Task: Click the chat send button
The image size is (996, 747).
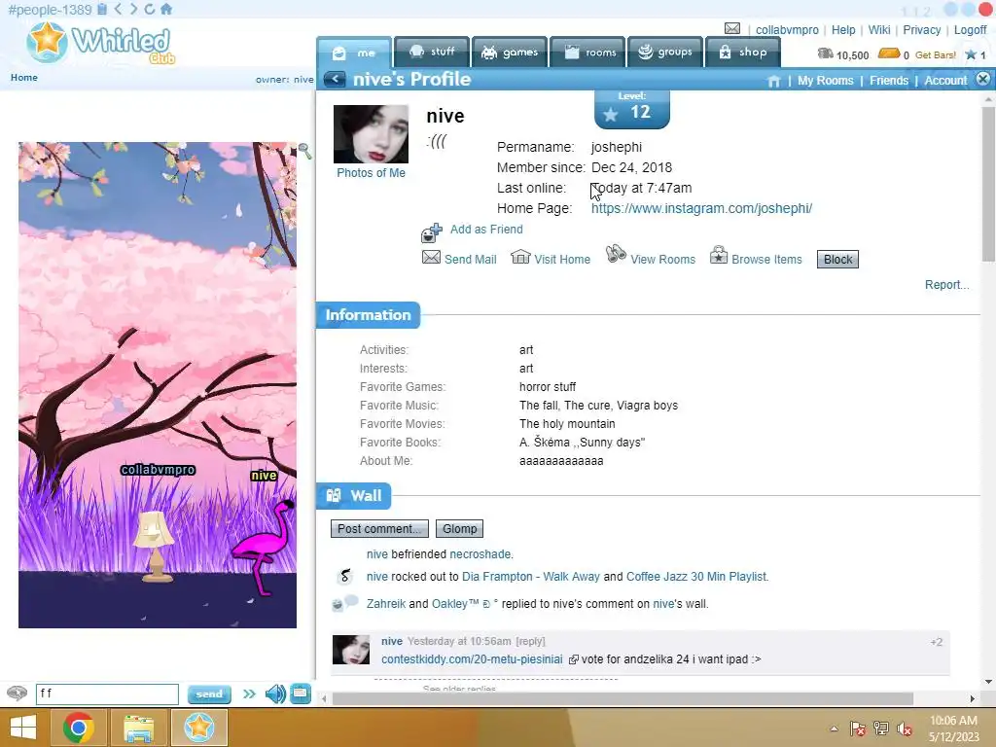Action: (209, 694)
